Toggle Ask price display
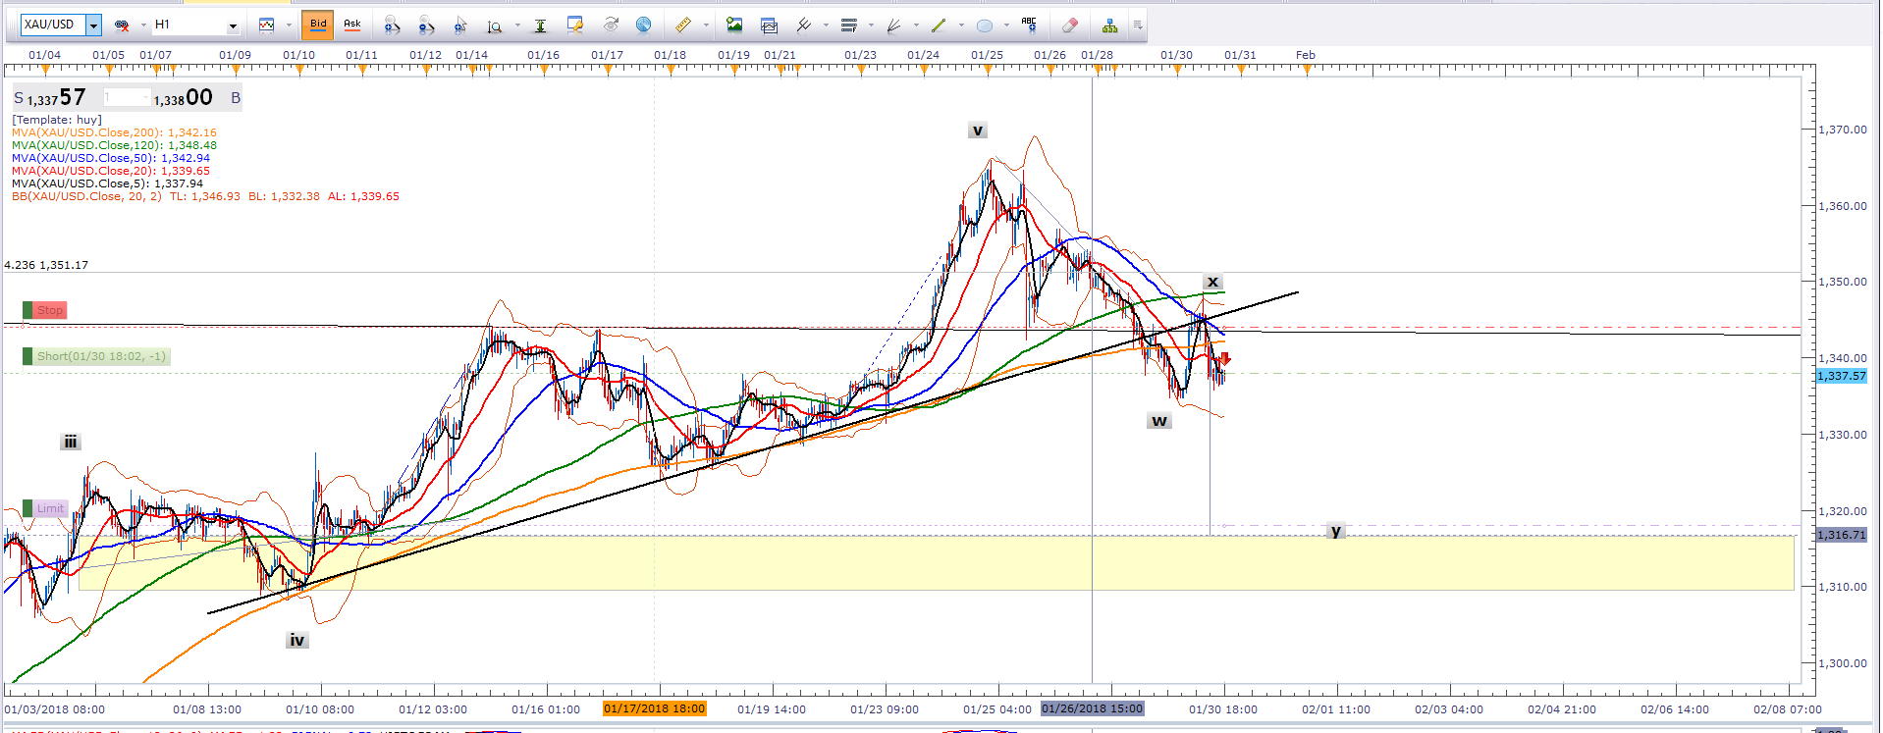The image size is (1883, 733). click(x=351, y=25)
